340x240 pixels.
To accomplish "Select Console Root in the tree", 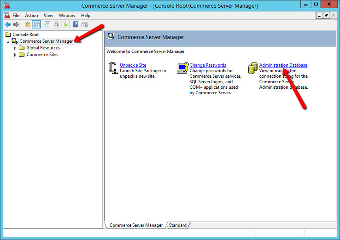I will tap(26, 34).
